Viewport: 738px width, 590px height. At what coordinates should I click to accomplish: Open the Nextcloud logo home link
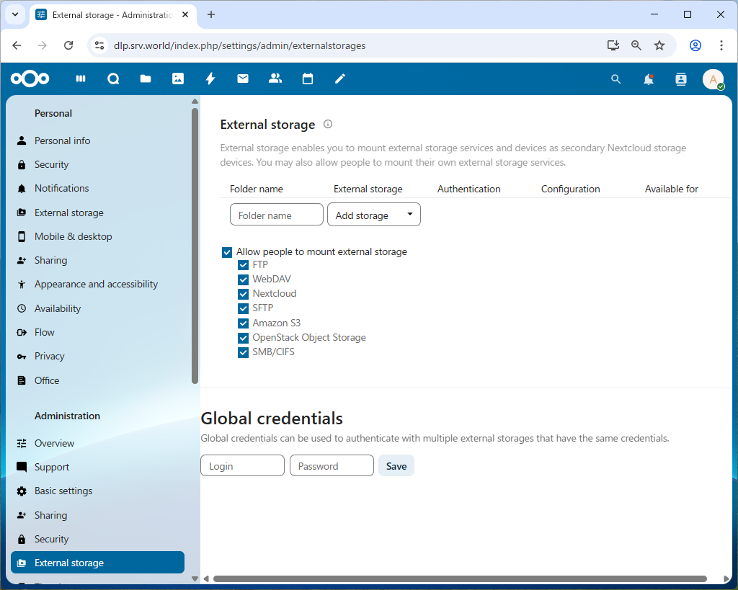click(30, 79)
